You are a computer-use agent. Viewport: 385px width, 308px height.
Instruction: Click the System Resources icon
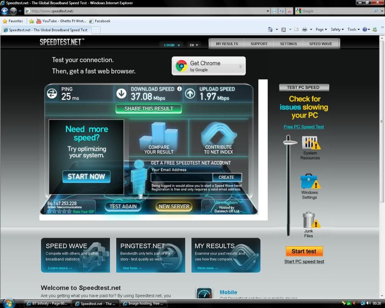click(x=310, y=143)
